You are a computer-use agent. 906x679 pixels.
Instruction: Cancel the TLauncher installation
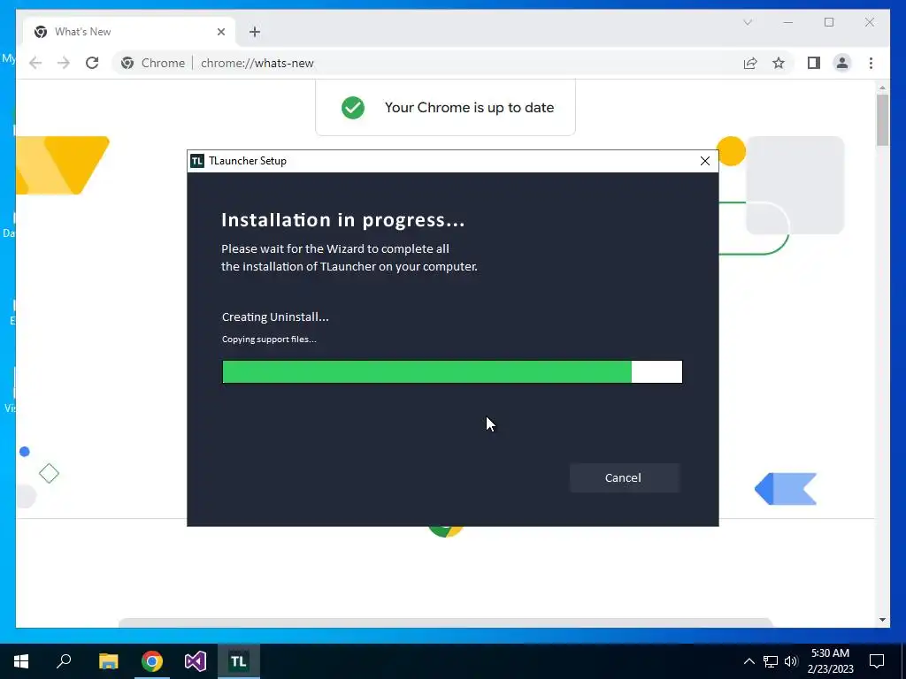pos(624,477)
